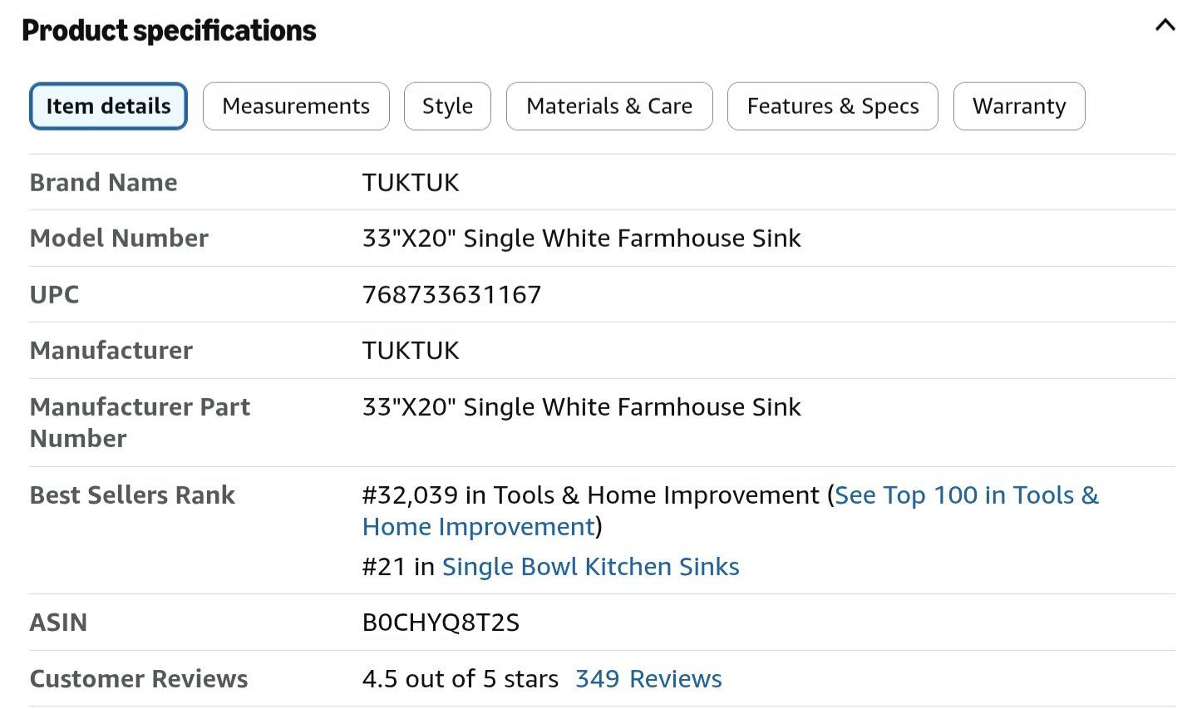The image size is (1197, 709).
Task: Open Single Bowl Kitchen Sinks category link
Action: [x=591, y=567]
